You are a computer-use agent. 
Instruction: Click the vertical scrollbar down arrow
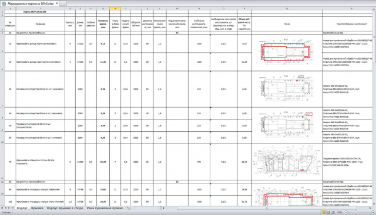[x=374, y=204]
